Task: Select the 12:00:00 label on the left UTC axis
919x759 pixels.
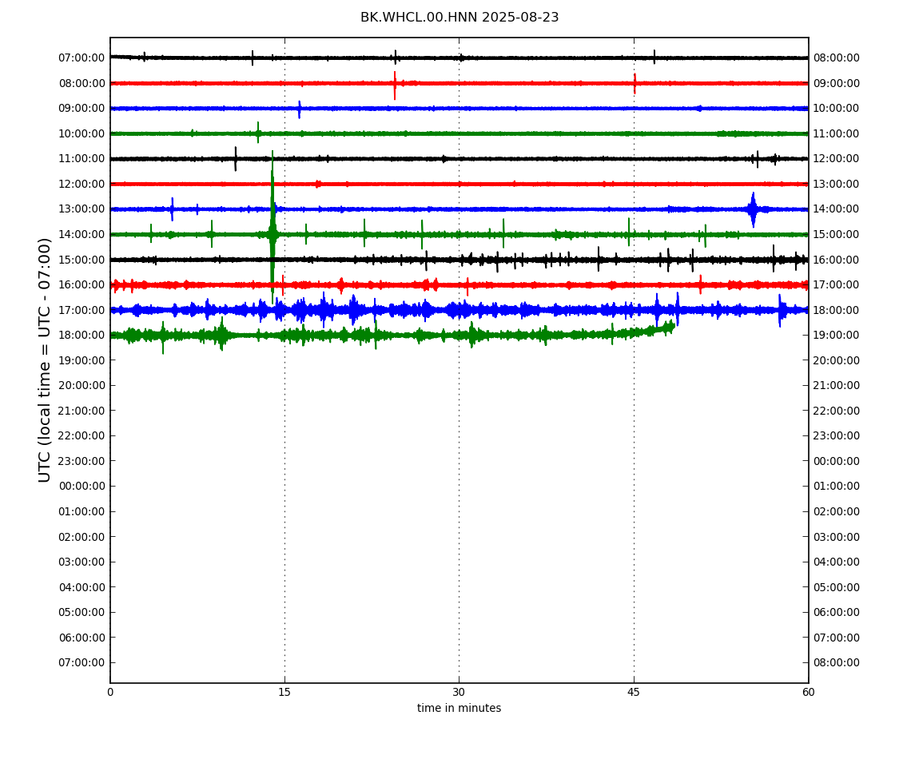Action: coord(82,184)
